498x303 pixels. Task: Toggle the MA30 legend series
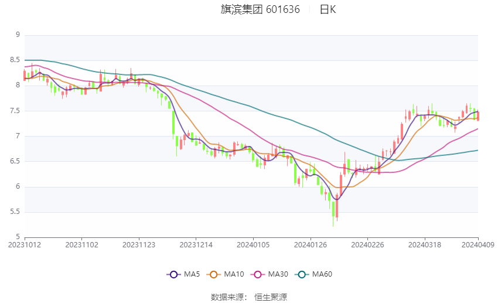(270, 274)
